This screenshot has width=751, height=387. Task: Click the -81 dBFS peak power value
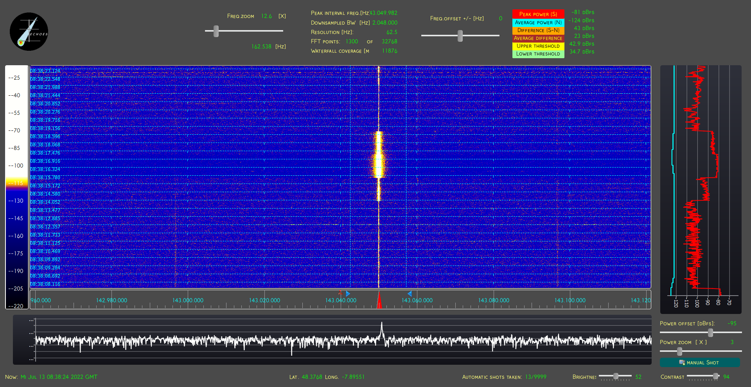coord(583,12)
